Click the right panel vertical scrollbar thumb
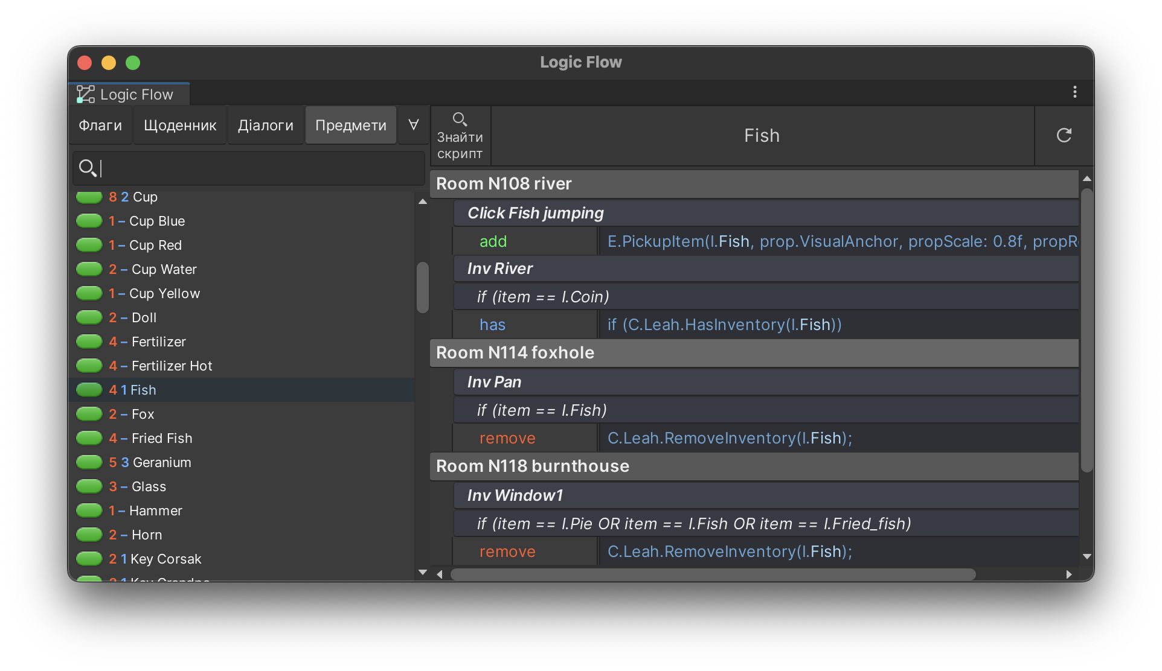 pyautogui.click(x=1087, y=331)
